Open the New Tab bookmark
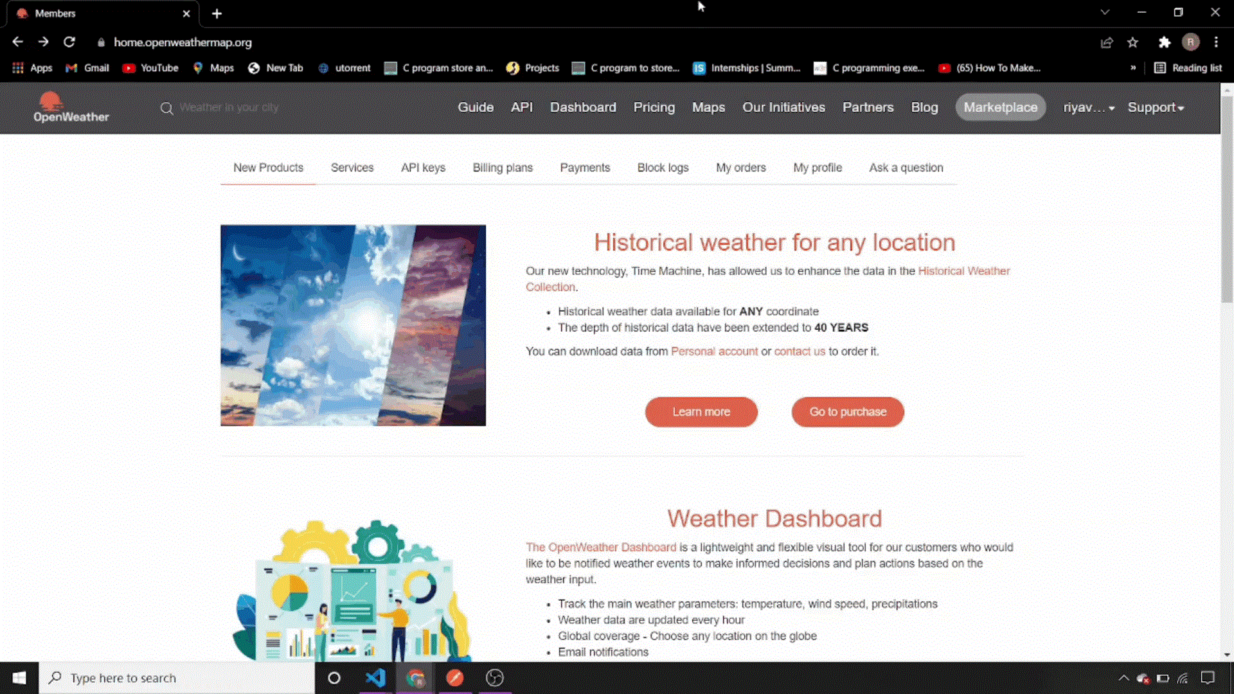 pos(275,68)
